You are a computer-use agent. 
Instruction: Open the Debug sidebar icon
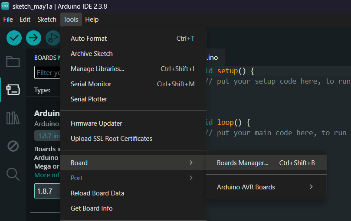pos(13,146)
